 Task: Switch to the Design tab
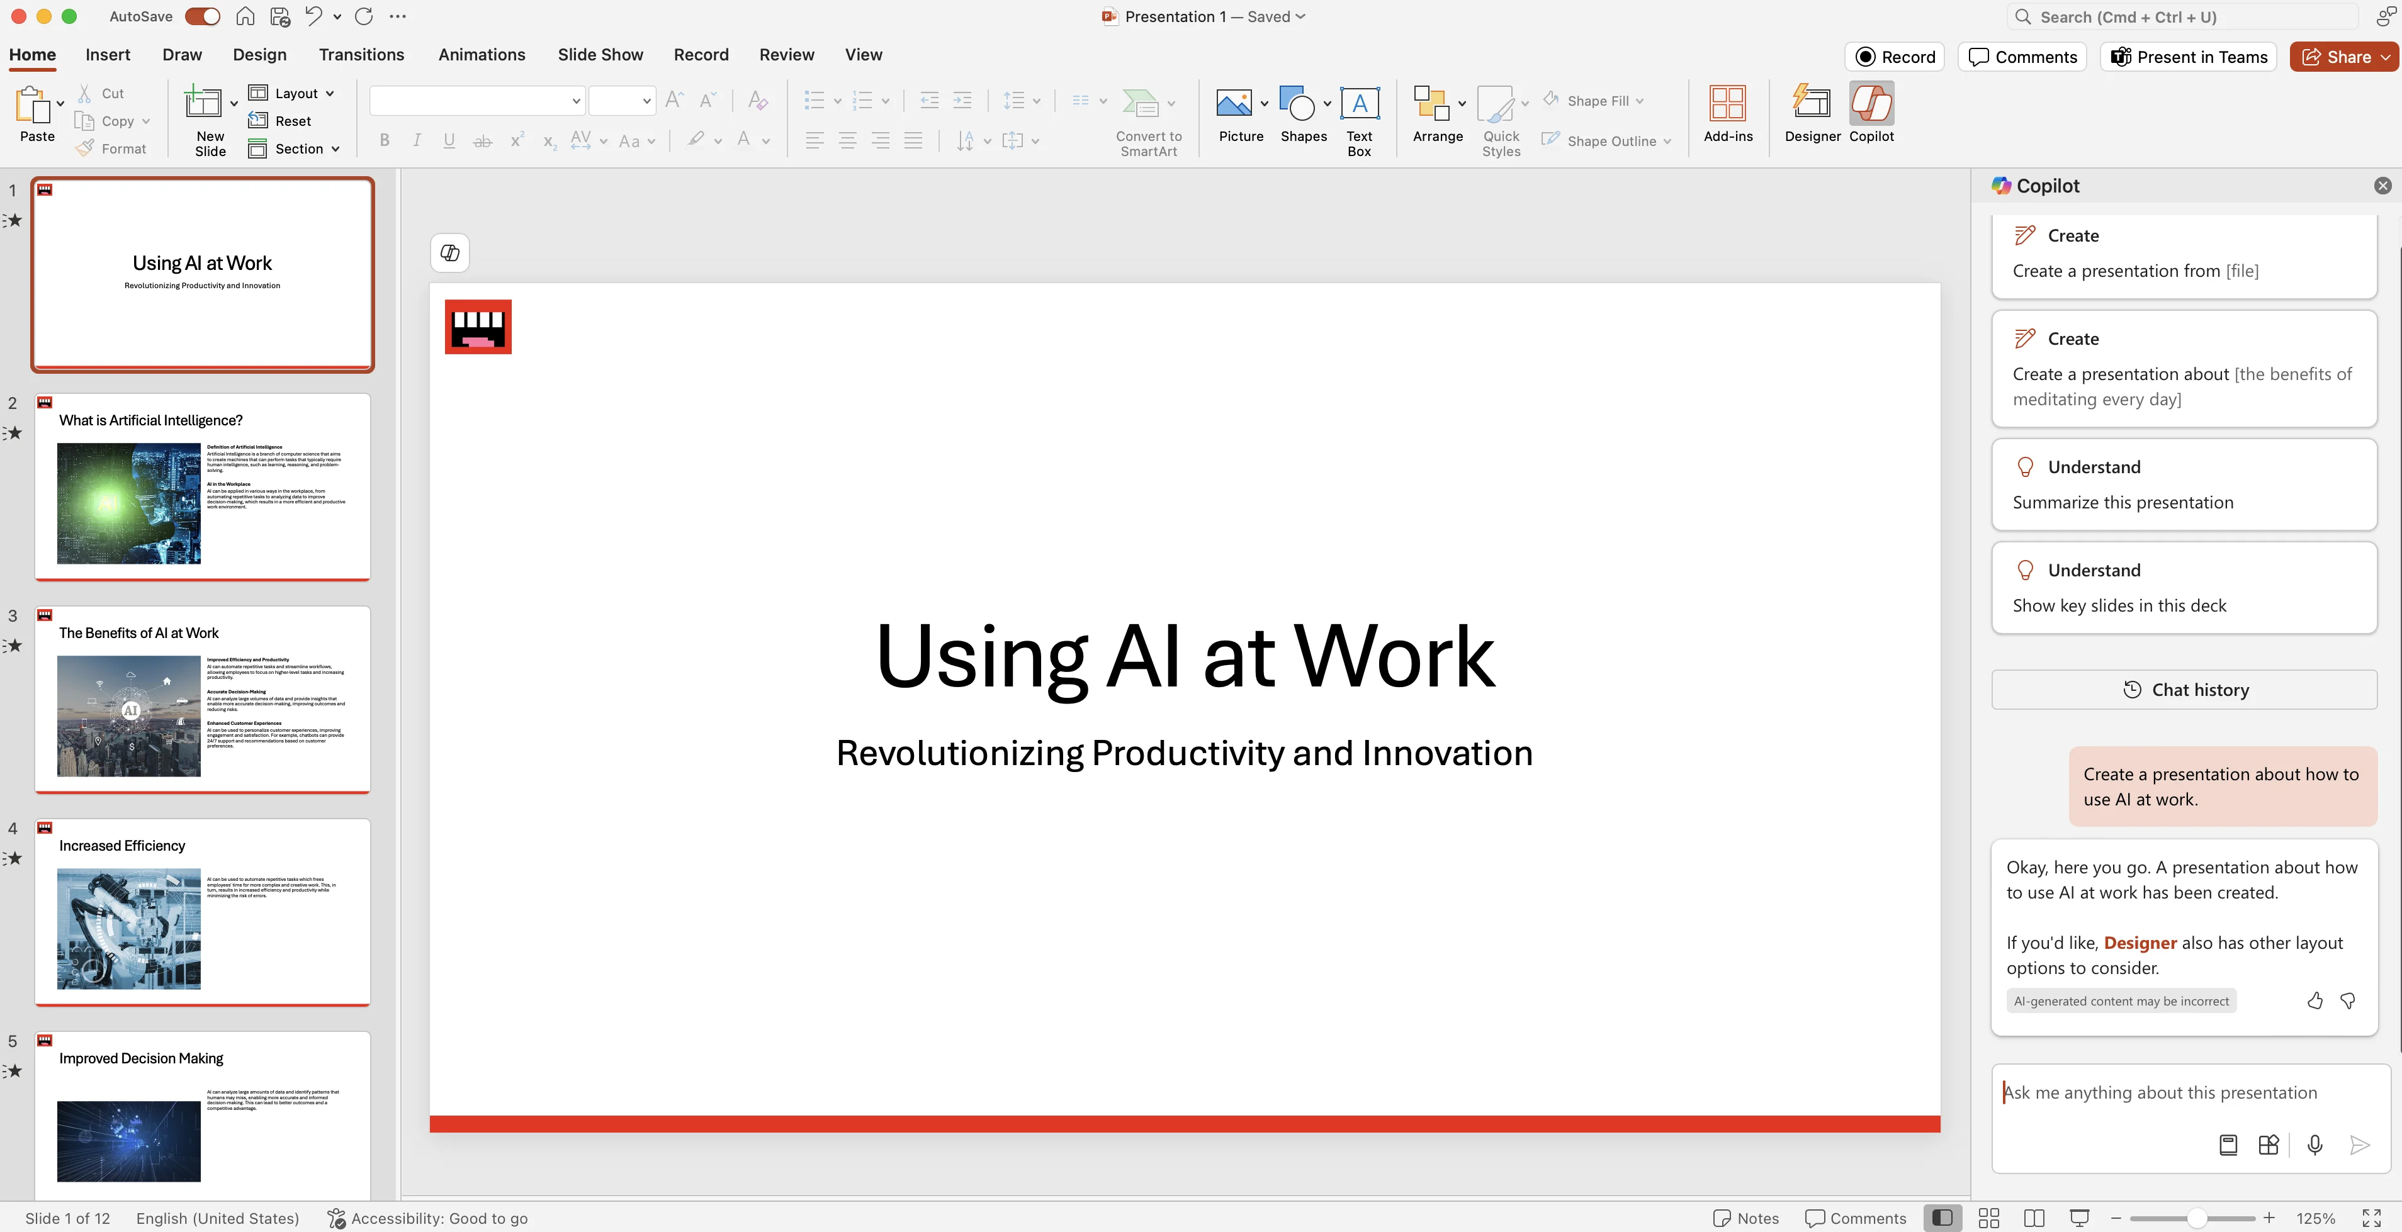(x=259, y=55)
